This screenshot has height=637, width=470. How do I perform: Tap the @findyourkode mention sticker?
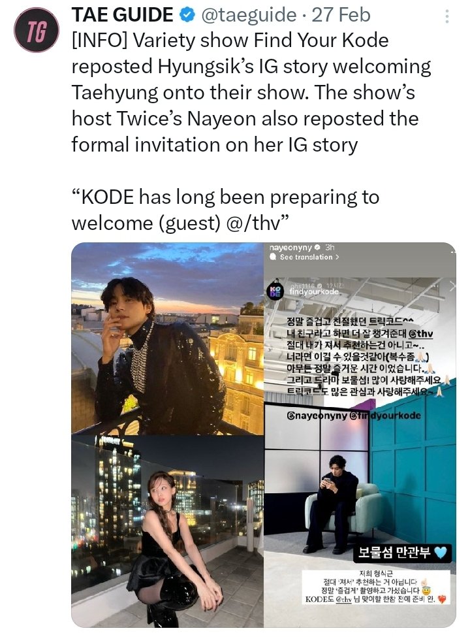tap(385, 416)
